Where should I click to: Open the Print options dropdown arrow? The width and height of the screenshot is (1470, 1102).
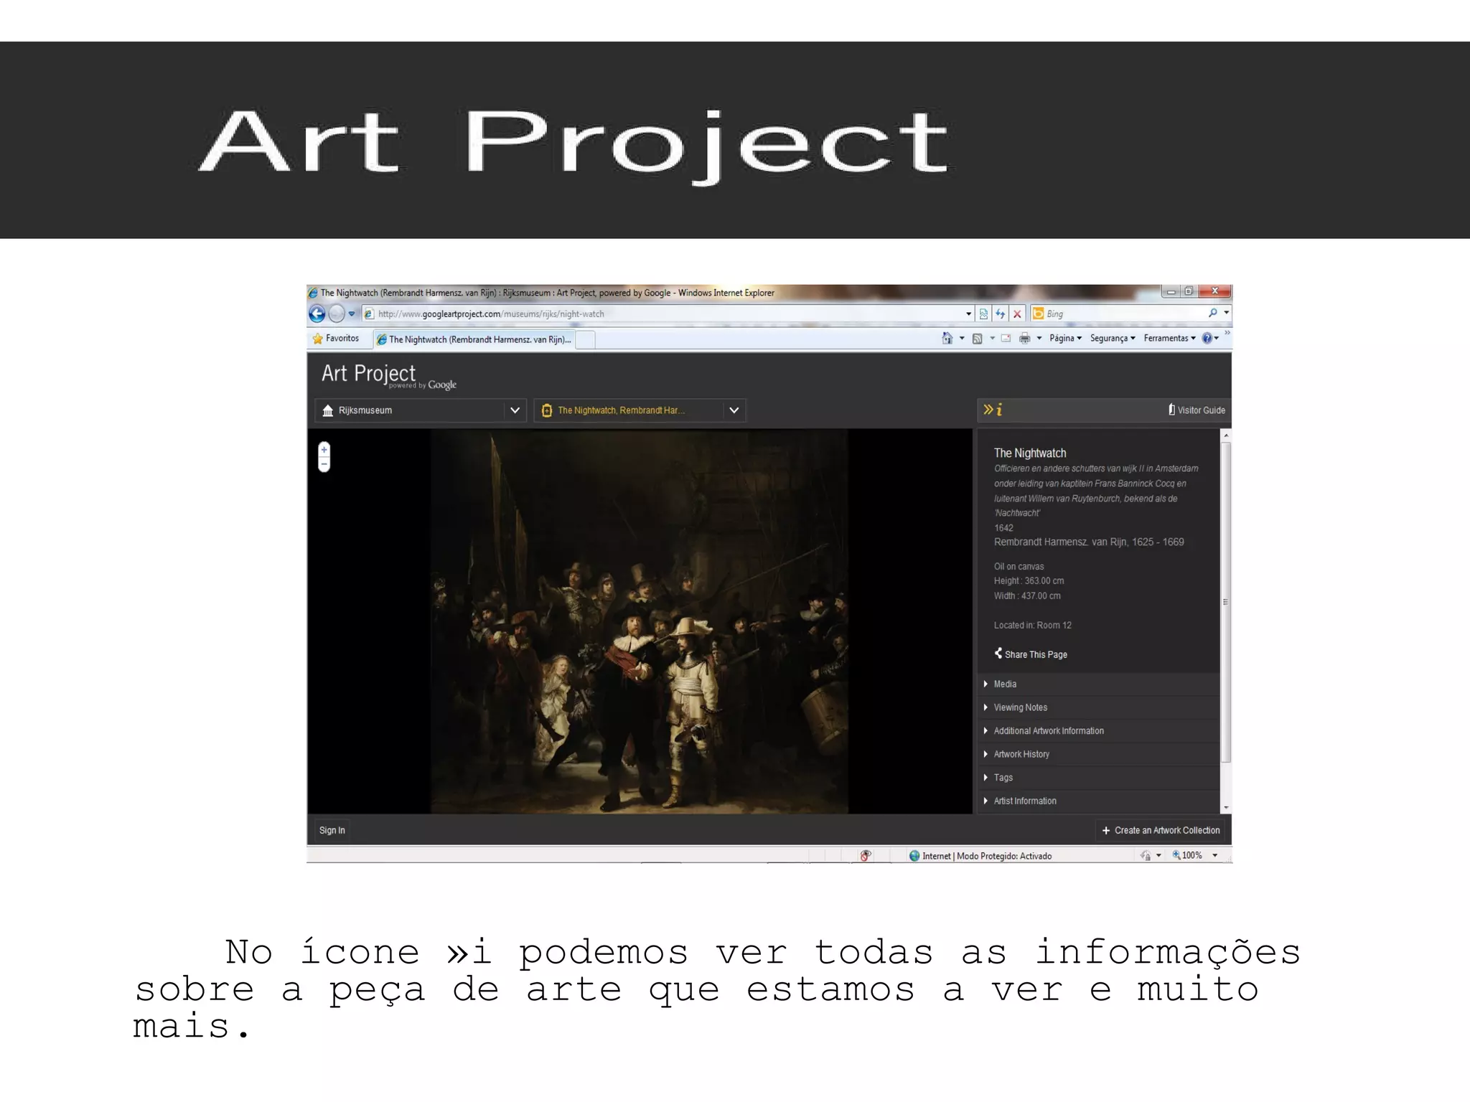click(x=1039, y=339)
